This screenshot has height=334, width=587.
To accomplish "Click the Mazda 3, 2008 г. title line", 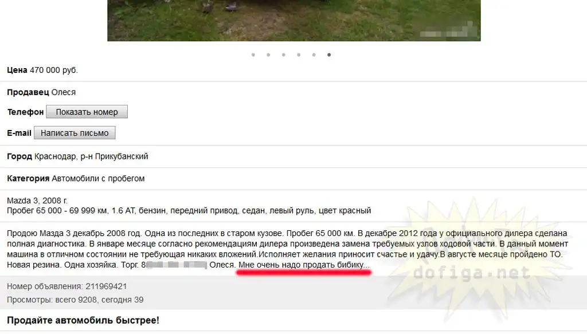I will coord(37,201).
